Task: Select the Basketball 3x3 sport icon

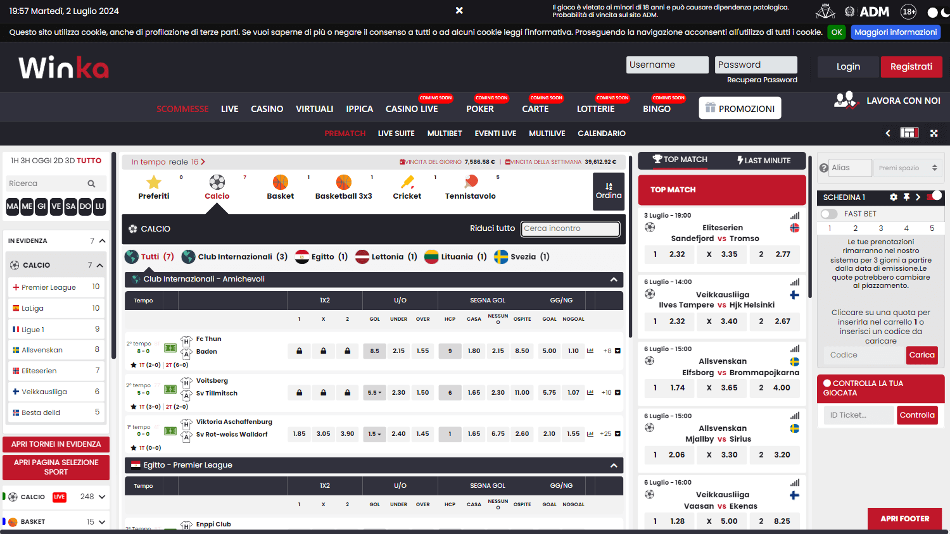Action: click(x=343, y=183)
